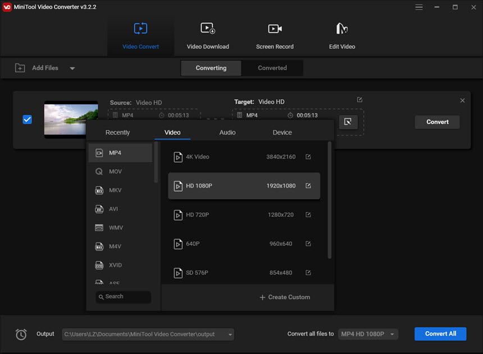Screen dimensions: 483x354
Task: Select M4V in the format list
Action: pos(120,246)
